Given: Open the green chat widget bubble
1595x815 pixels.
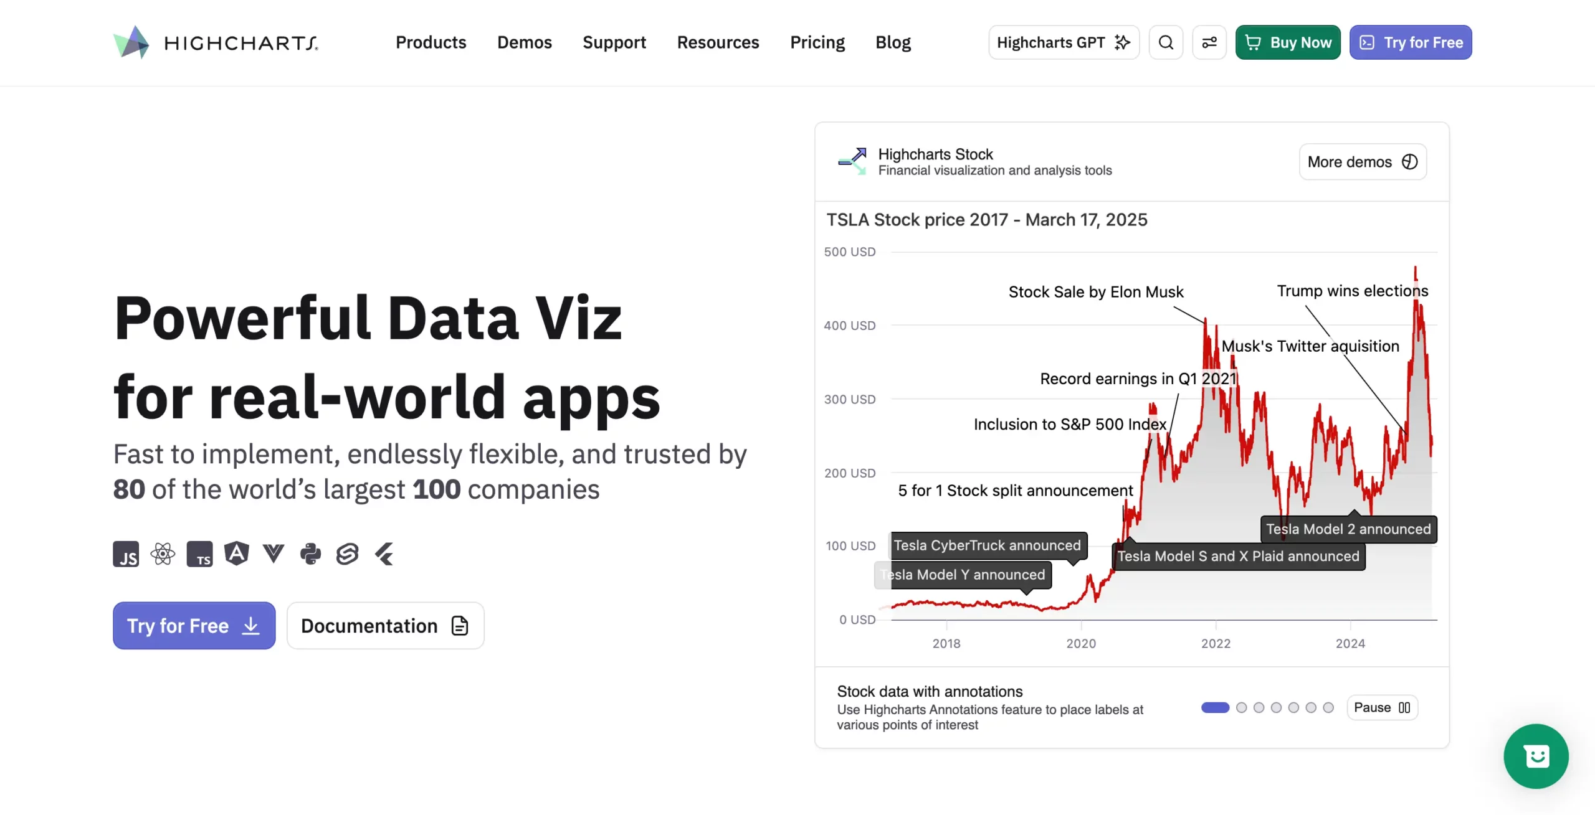Looking at the screenshot, I should point(1536,756).
